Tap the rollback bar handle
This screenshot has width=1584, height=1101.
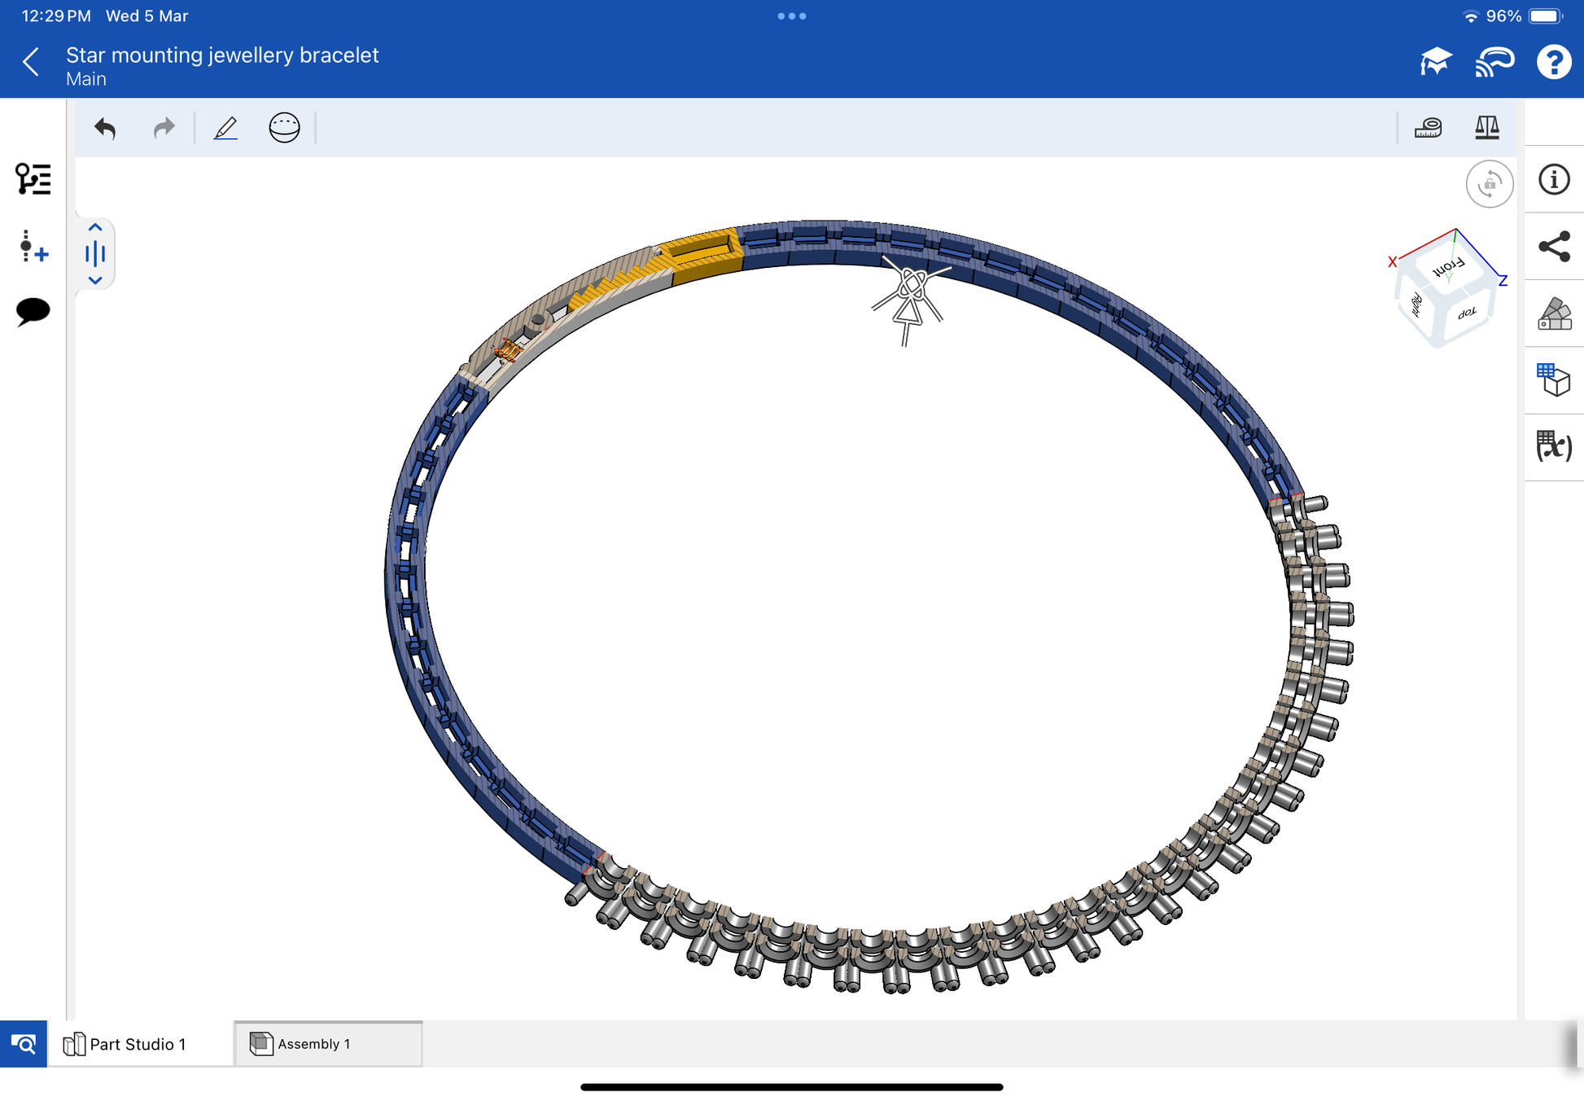[95, 254]
